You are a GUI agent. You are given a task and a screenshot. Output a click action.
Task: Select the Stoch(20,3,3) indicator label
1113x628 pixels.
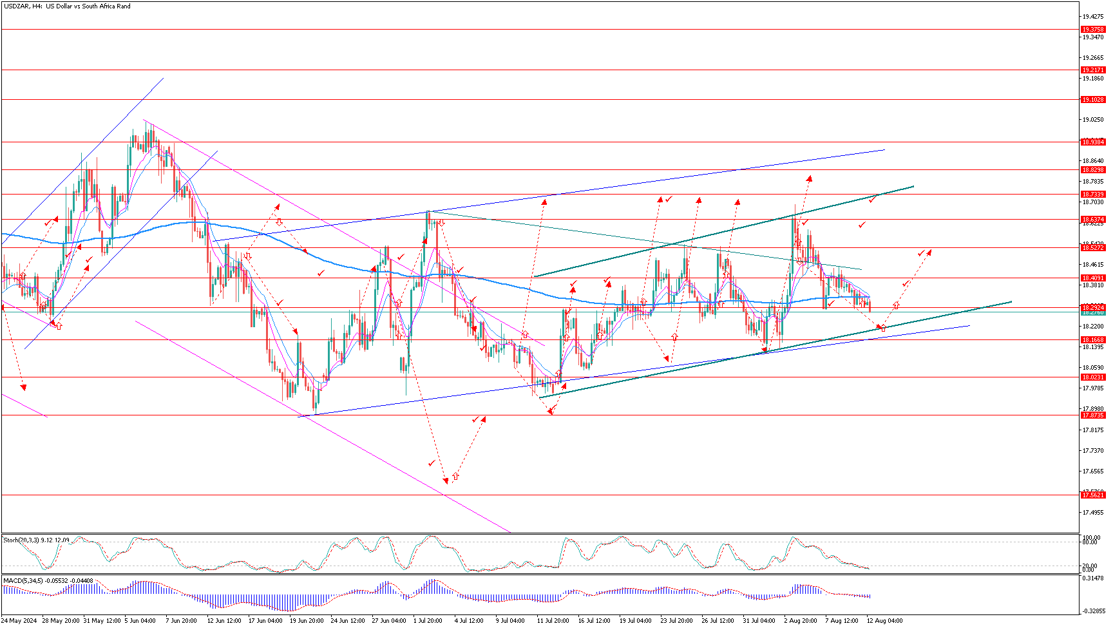(36, 540)
